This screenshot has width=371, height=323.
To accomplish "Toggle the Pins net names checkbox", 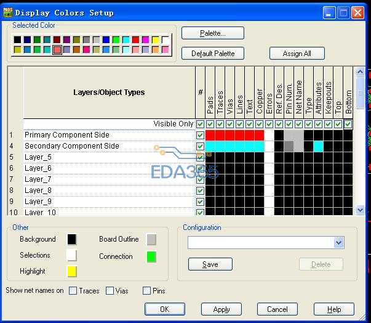I will 147,291.
